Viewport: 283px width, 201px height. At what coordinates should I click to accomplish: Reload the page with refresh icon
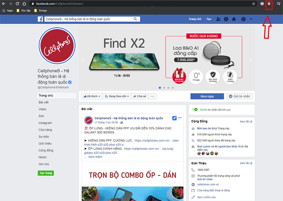pos(17,4)
